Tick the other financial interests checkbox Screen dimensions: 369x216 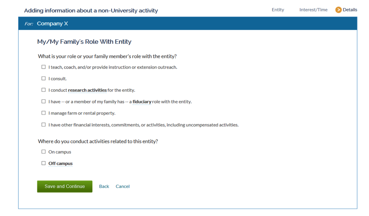[44, 125]
